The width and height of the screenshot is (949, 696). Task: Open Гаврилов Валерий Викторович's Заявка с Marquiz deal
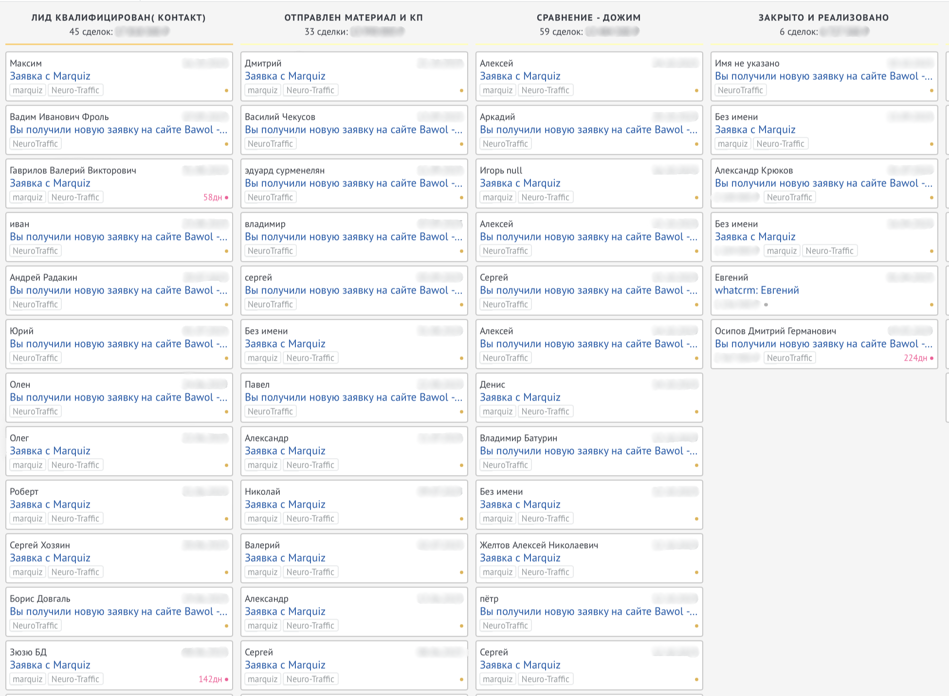[50, 183]
